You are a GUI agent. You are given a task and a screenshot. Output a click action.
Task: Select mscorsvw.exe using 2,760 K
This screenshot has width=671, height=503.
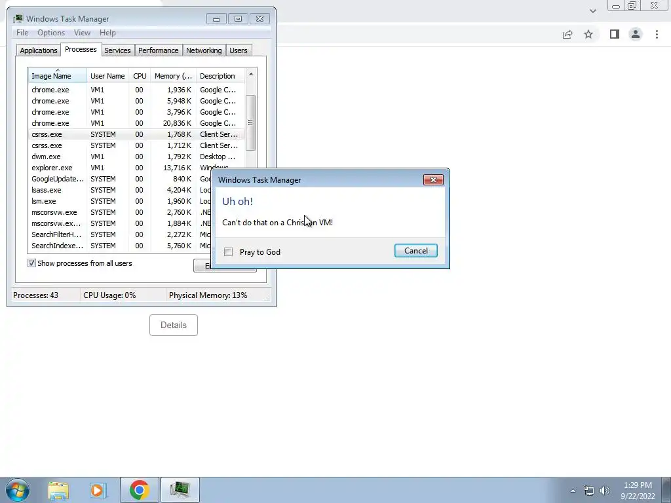[120, 212]
